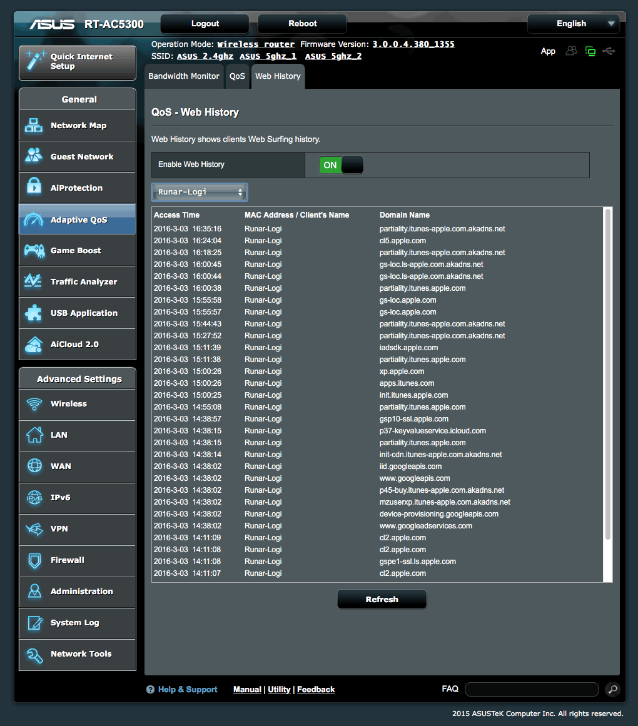
Task: Switch to the Bandwidth Monitor tab
Action: click(x=183, y=76)
